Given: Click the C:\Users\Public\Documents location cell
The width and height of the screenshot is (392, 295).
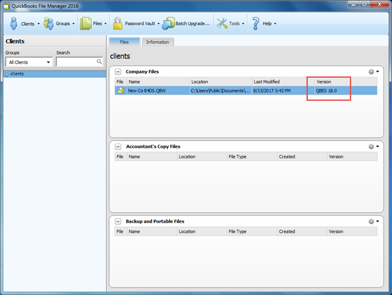Looking at the screenshot, I should (221, 91).
